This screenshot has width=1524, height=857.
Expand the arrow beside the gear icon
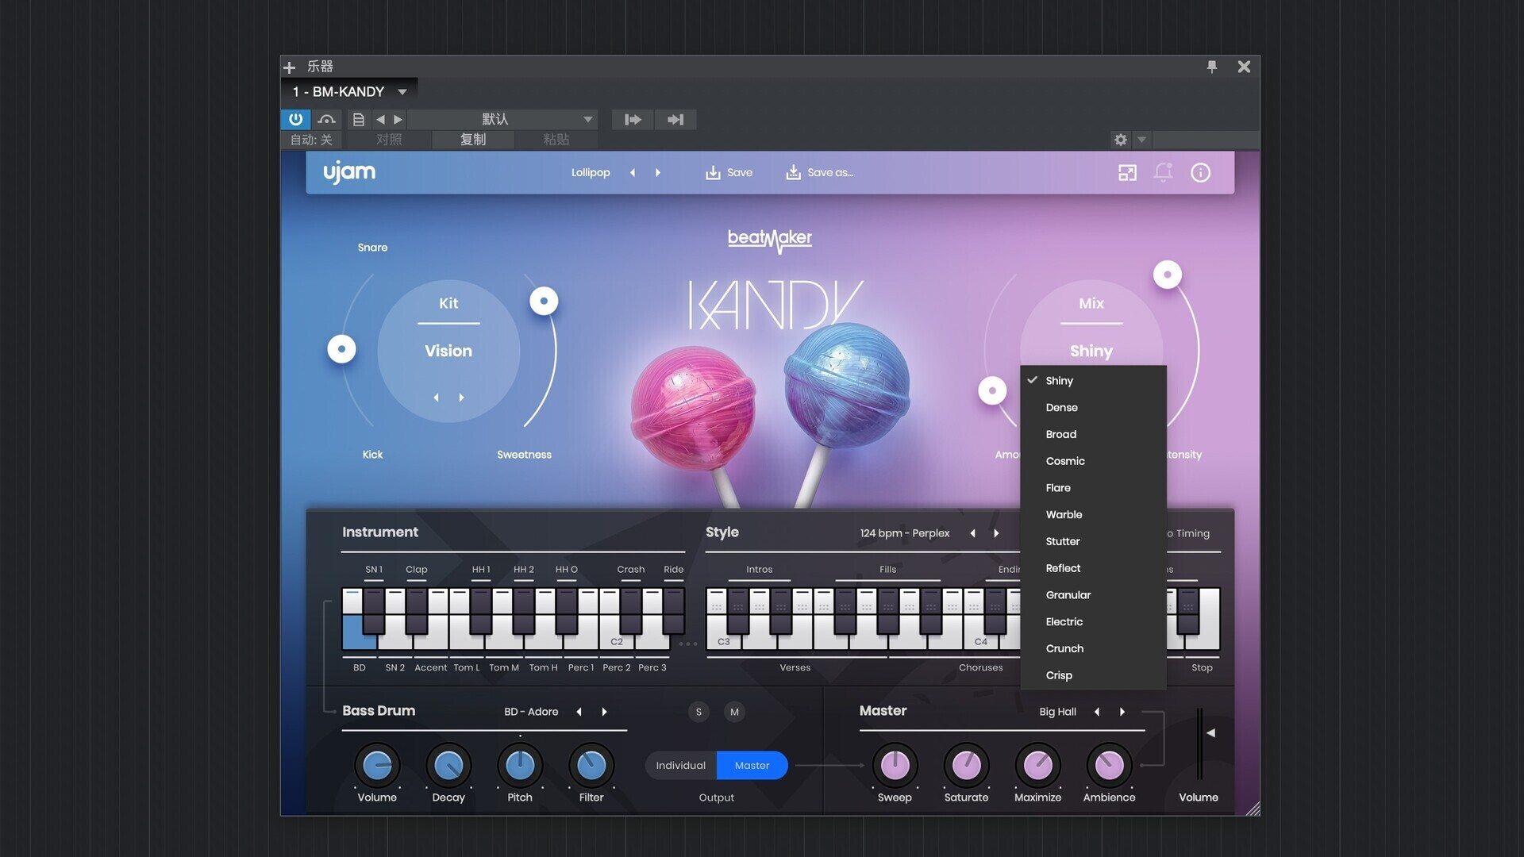pos(1141,140)
